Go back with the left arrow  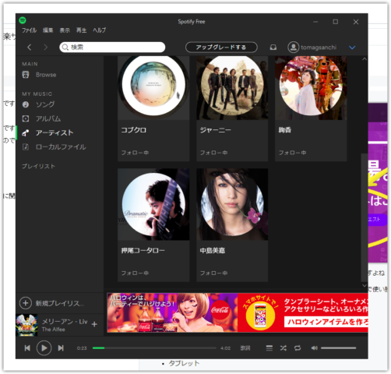point(30,48)
